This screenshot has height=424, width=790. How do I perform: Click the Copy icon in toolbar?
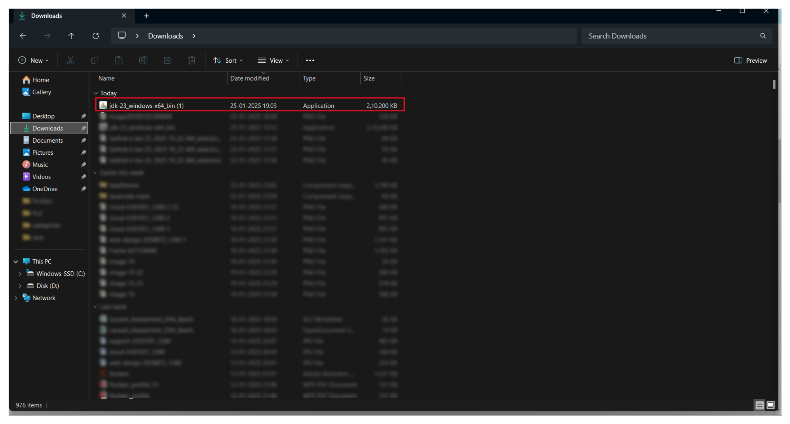tap(95, 60)
